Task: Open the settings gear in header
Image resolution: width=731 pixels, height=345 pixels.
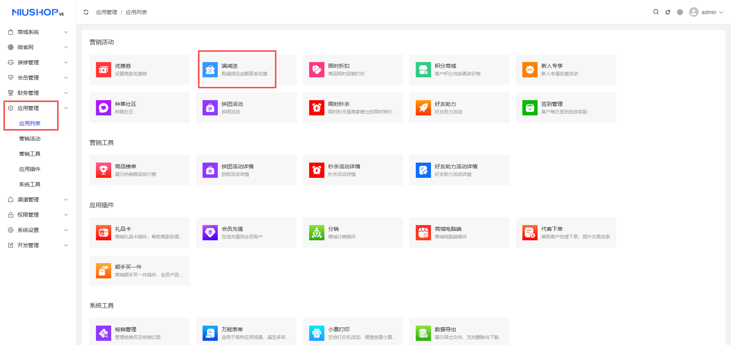Action: 680,12
